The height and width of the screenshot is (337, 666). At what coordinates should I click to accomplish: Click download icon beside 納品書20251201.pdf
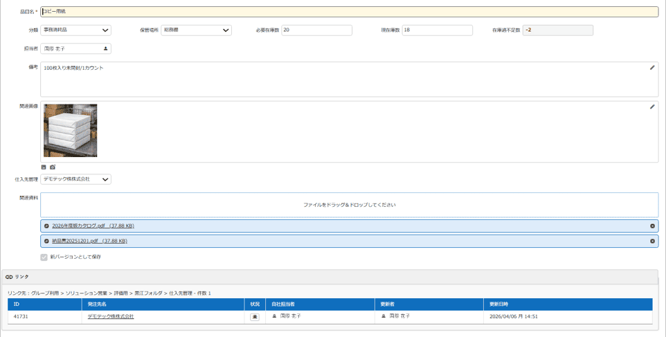(46, 241)
